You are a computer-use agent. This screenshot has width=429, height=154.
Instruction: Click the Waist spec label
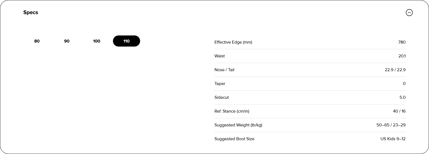pos(220,56)
